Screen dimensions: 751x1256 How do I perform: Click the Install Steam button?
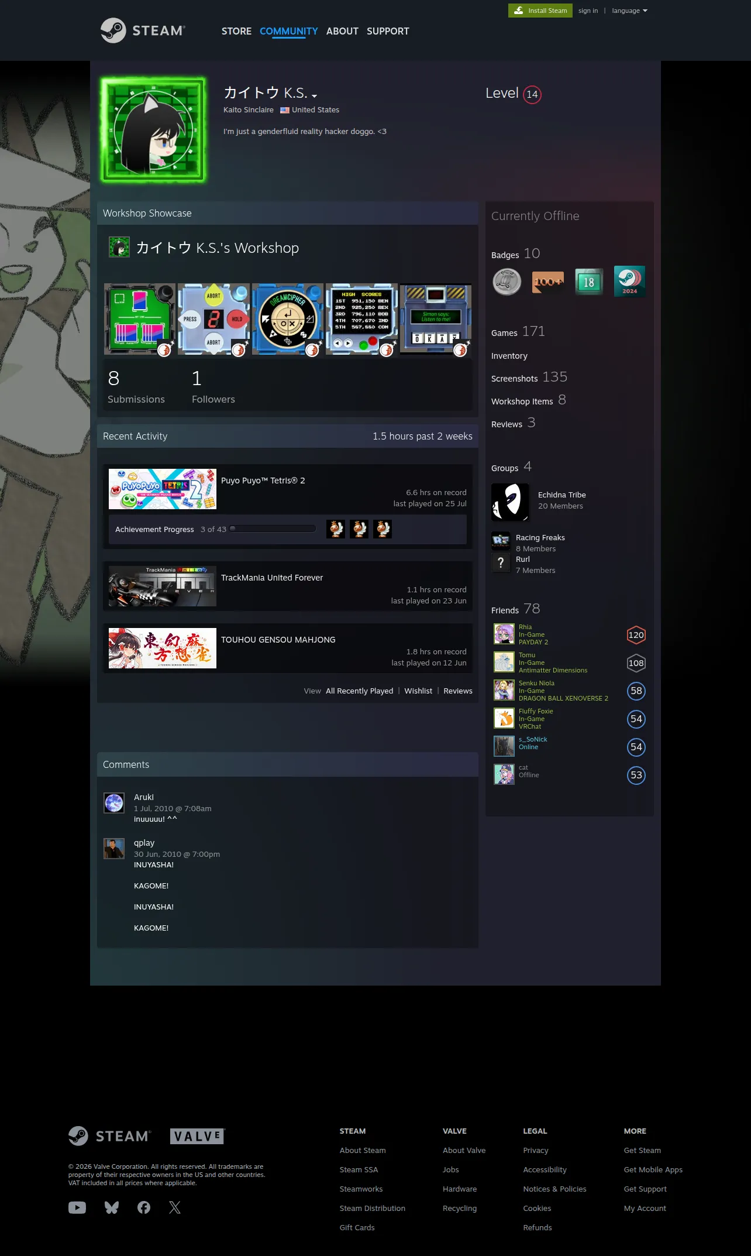pyautogui.click(x=540, y=11)
